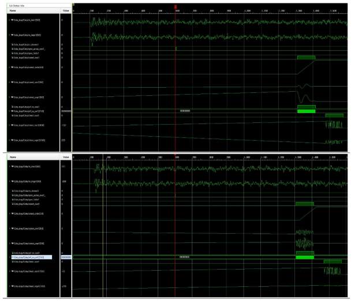Click bus icon of upper panel row valued -132
The image size is (355, 303).
point(12,125)
